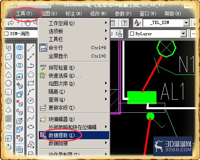This screenshot has height=160, width=200.
Task: Select the Offset Faces tool
Action: click(x=20, y=94)
